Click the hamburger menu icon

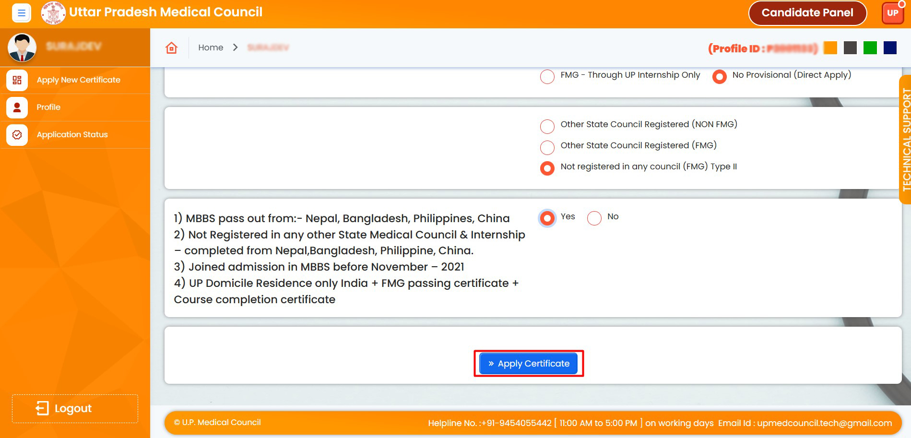[x=21, y=13]
